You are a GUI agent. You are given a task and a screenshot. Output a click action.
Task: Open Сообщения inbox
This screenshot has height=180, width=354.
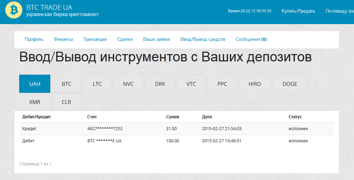point(251,39)
